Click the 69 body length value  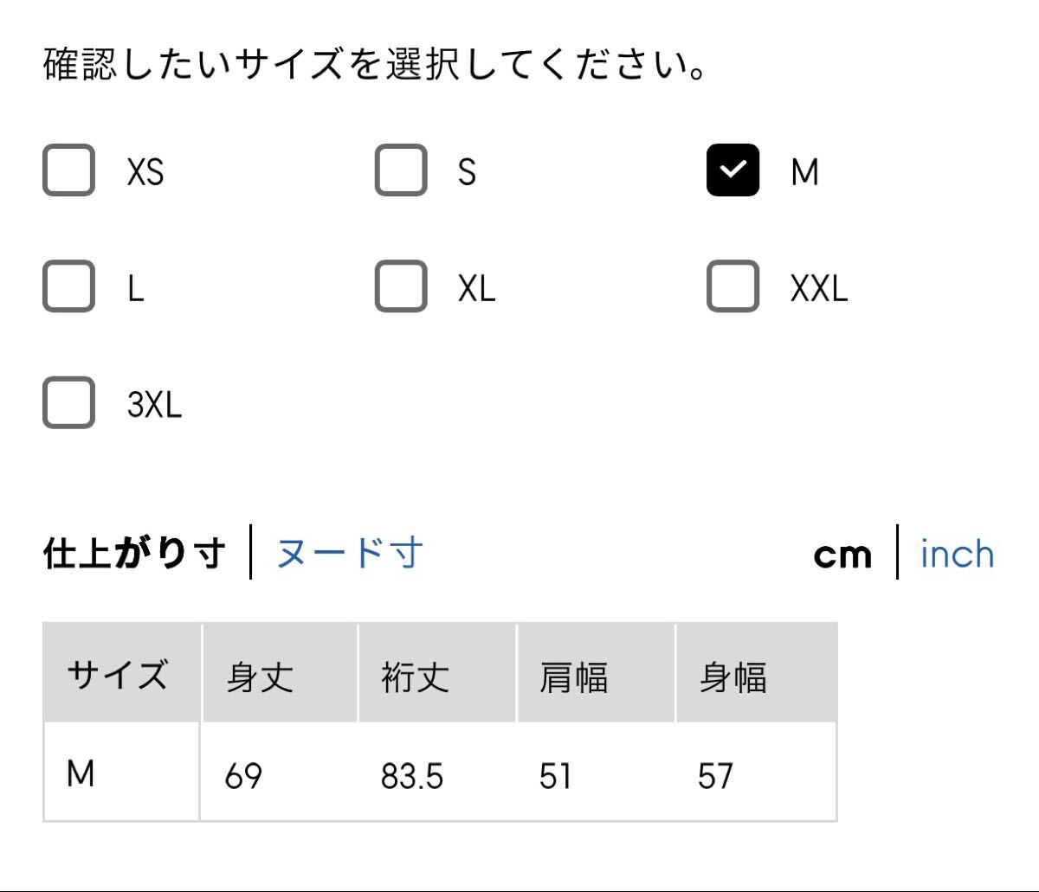(x=242, y=776)
